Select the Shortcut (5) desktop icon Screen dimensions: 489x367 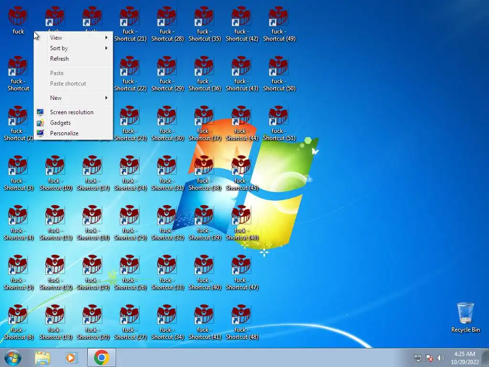pos(19,273)
